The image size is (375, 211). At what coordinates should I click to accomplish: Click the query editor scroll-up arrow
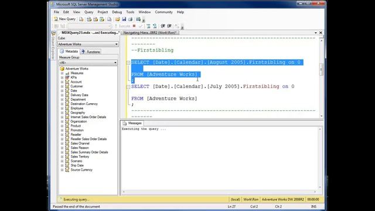pyautogui.click(x=321, y=41)
